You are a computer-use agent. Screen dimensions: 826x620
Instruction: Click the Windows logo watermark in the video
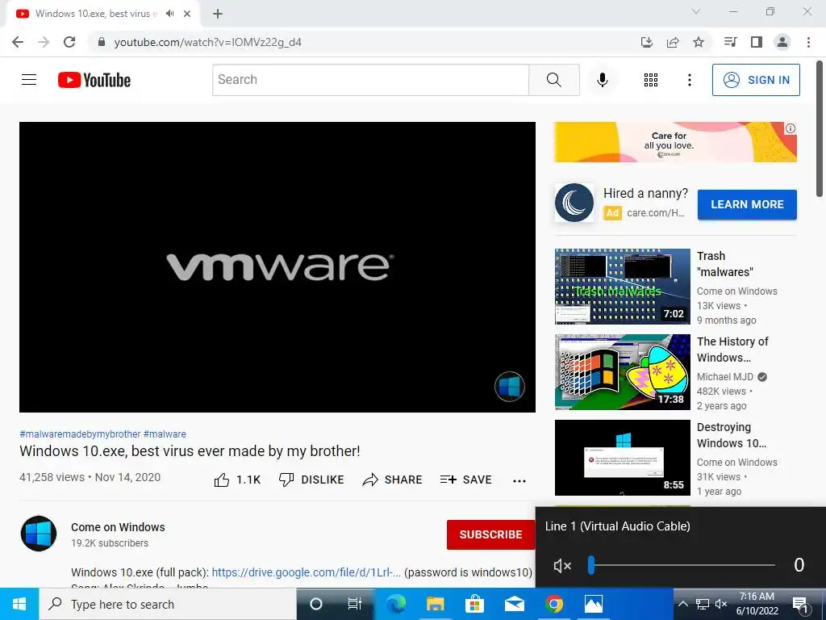(510, 387)
